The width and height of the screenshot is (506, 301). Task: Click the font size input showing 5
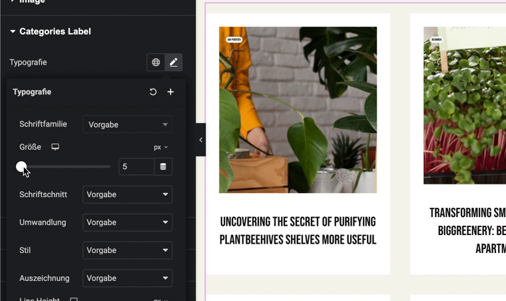136,166
